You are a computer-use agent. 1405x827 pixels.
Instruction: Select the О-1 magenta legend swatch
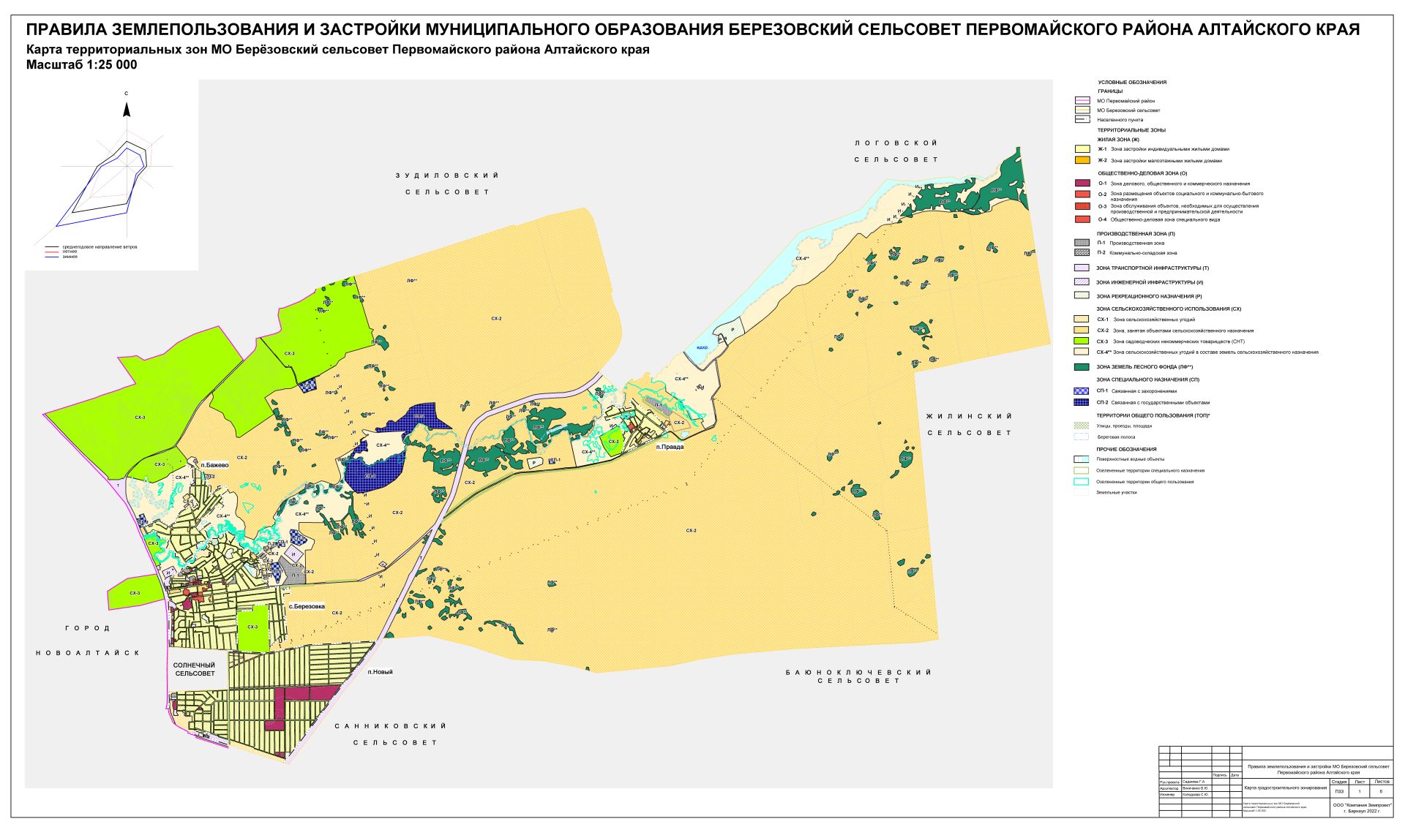point(1082,184)
